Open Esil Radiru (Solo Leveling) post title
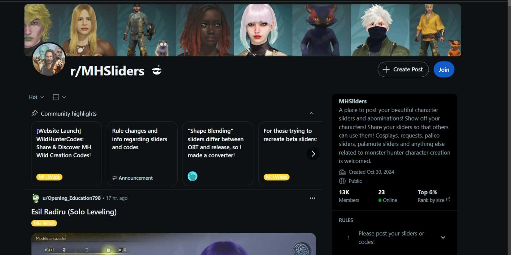The image size is (511, 255). click(x=74, y=212)
